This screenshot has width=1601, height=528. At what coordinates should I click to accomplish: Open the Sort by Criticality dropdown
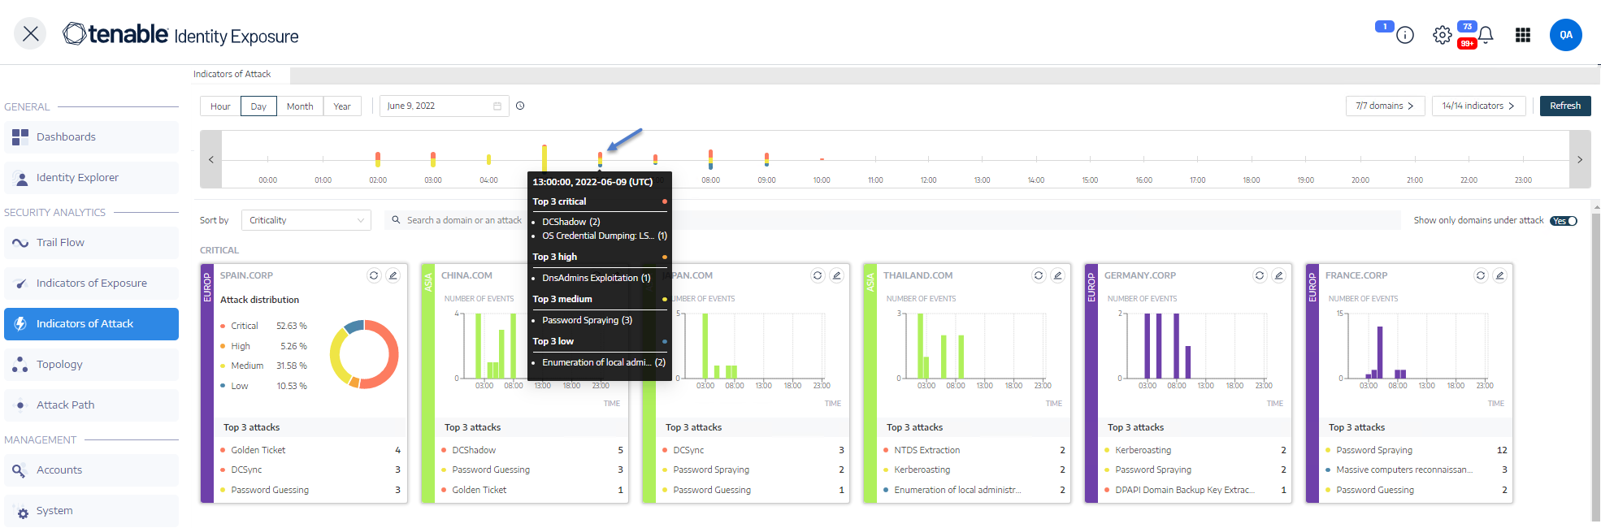click(x=306, y=220)
